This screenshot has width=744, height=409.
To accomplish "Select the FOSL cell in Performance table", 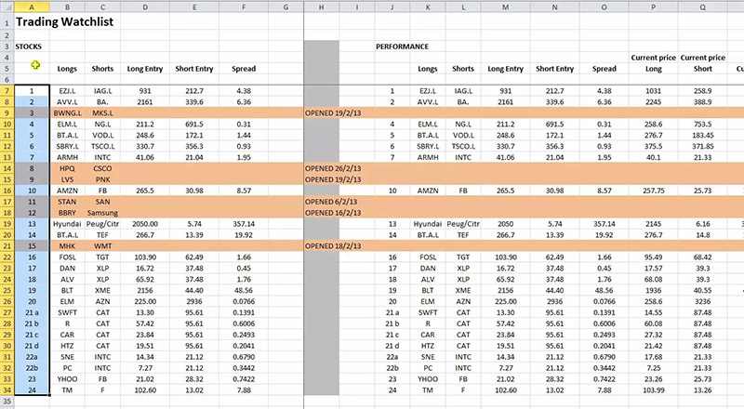I will coord(428,257).
